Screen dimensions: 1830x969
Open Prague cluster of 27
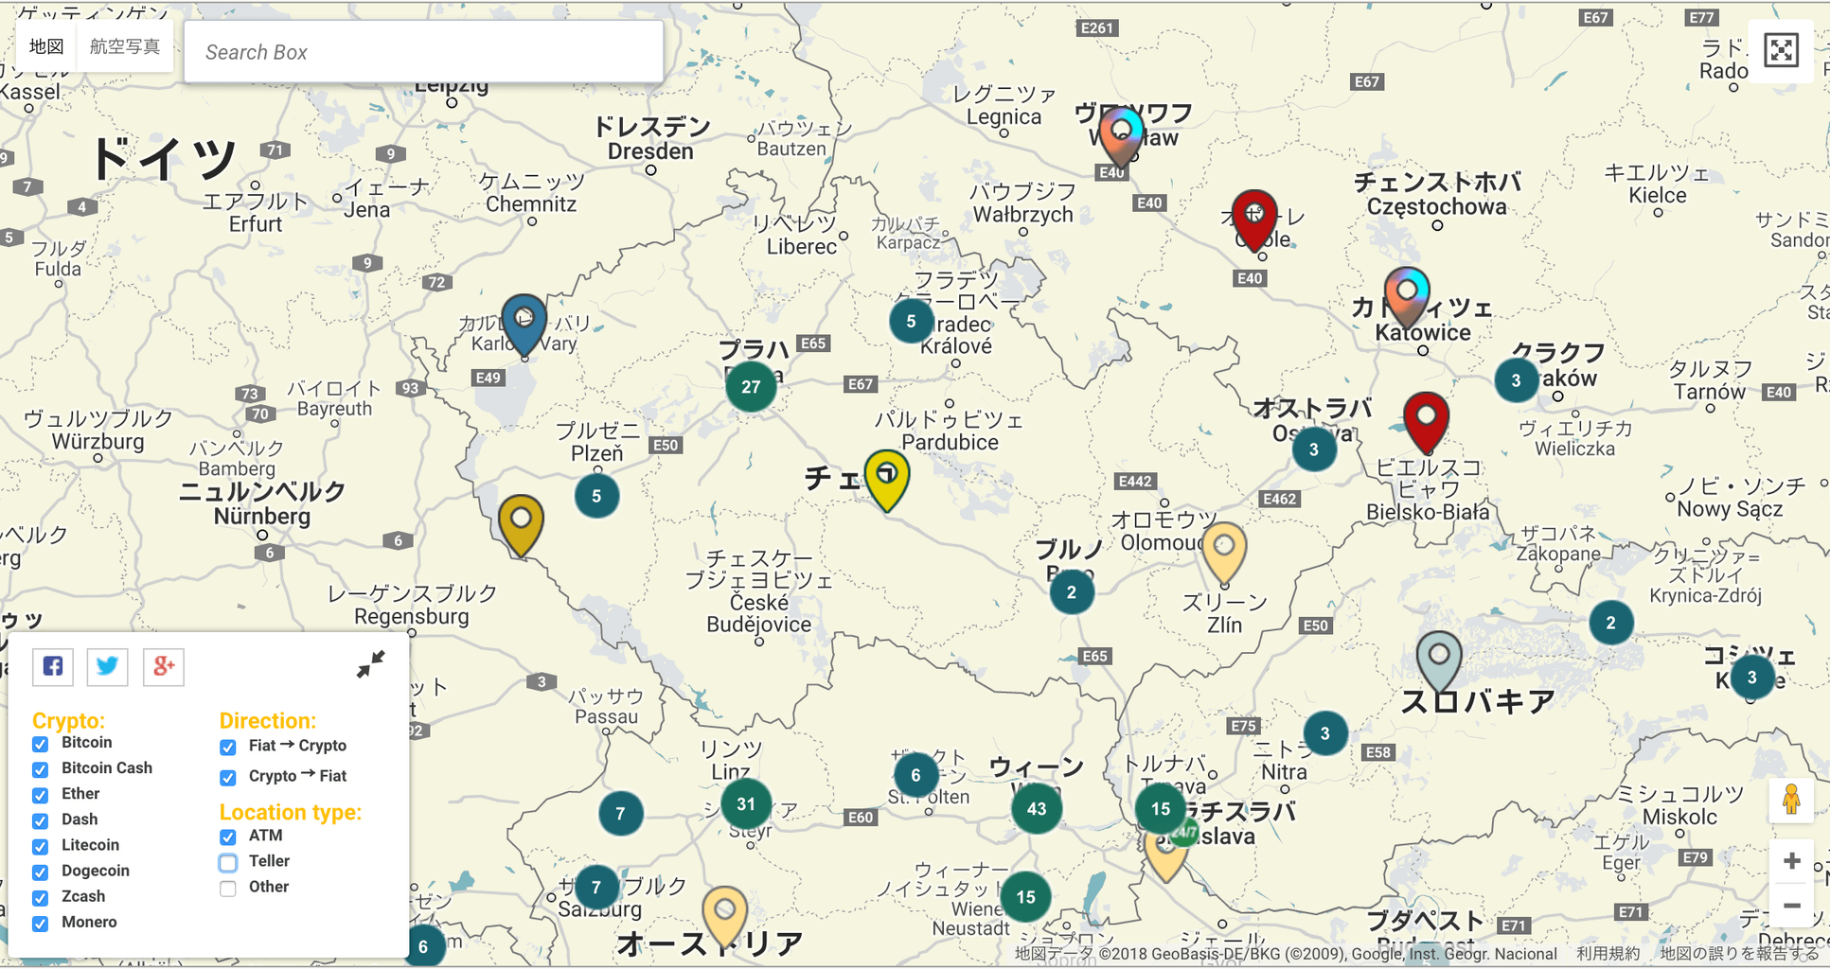[751, 386]
